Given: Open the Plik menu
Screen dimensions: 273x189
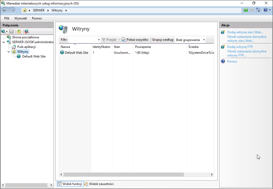Looking at the screenshot, I should [7, 18].
